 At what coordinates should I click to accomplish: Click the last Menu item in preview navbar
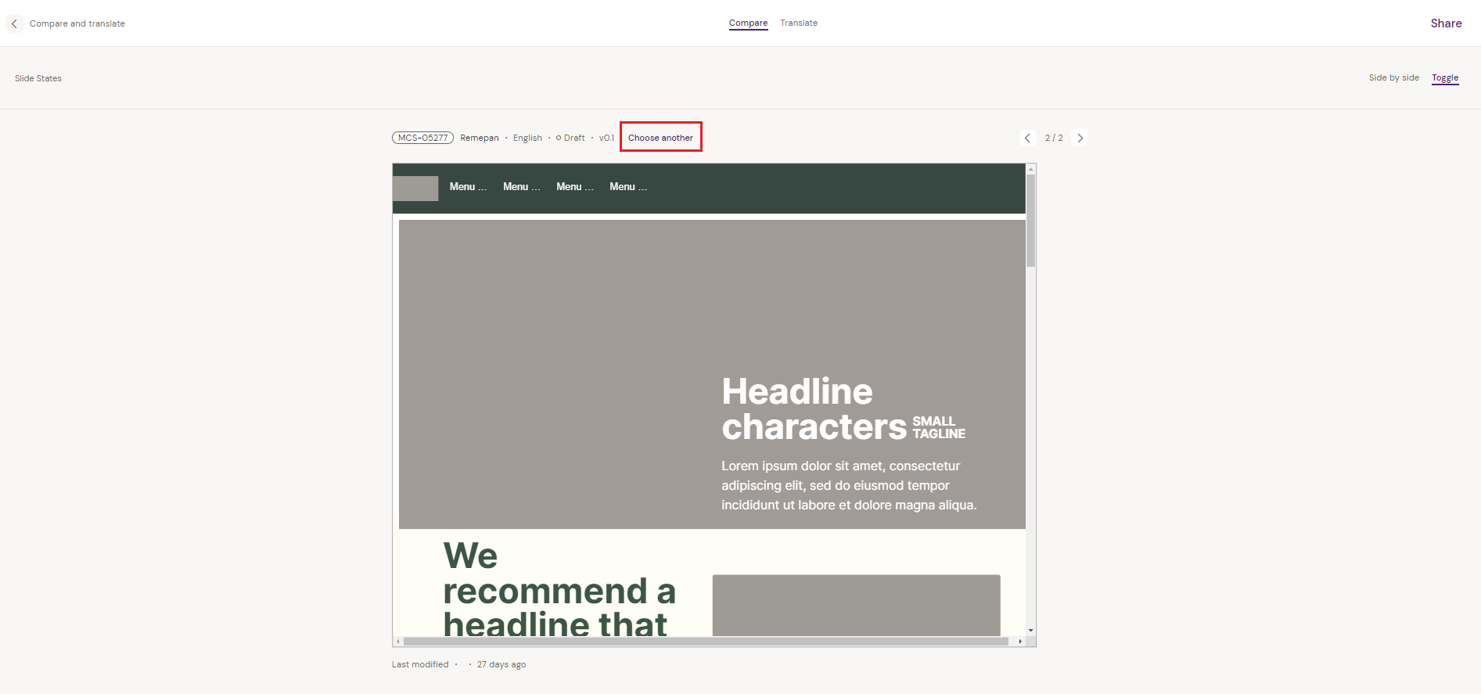[628, 187]
